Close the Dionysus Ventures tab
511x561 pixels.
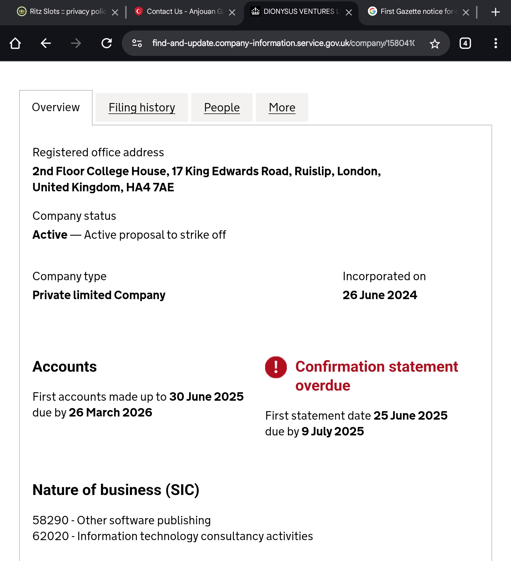(349, 12)
